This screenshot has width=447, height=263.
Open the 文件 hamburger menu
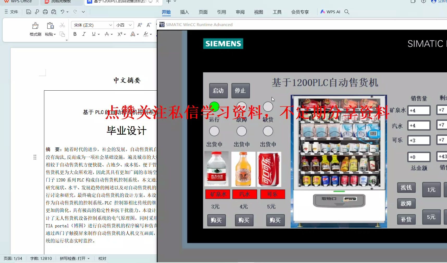pos(11,12)
